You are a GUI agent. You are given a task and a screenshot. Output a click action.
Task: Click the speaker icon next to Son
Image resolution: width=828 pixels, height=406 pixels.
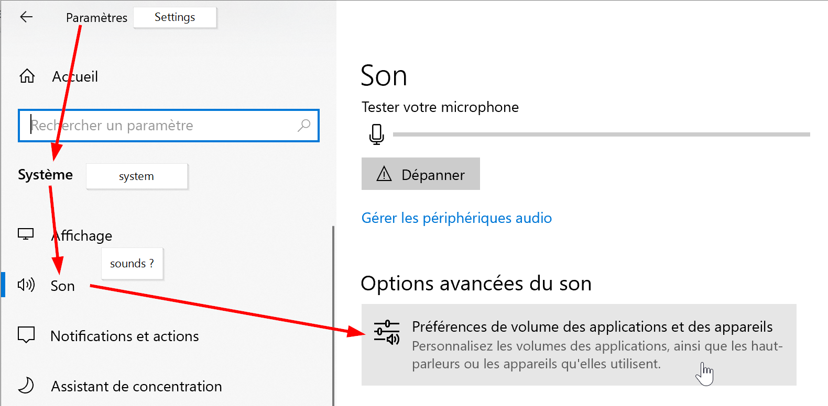26,285
